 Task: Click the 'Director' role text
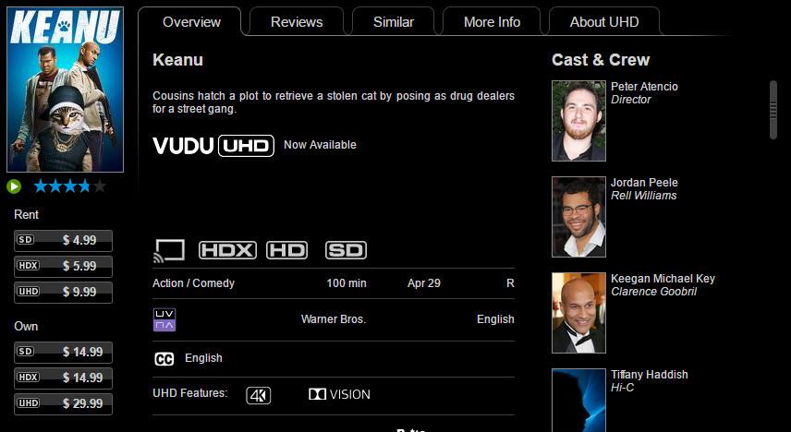[630, 100]
